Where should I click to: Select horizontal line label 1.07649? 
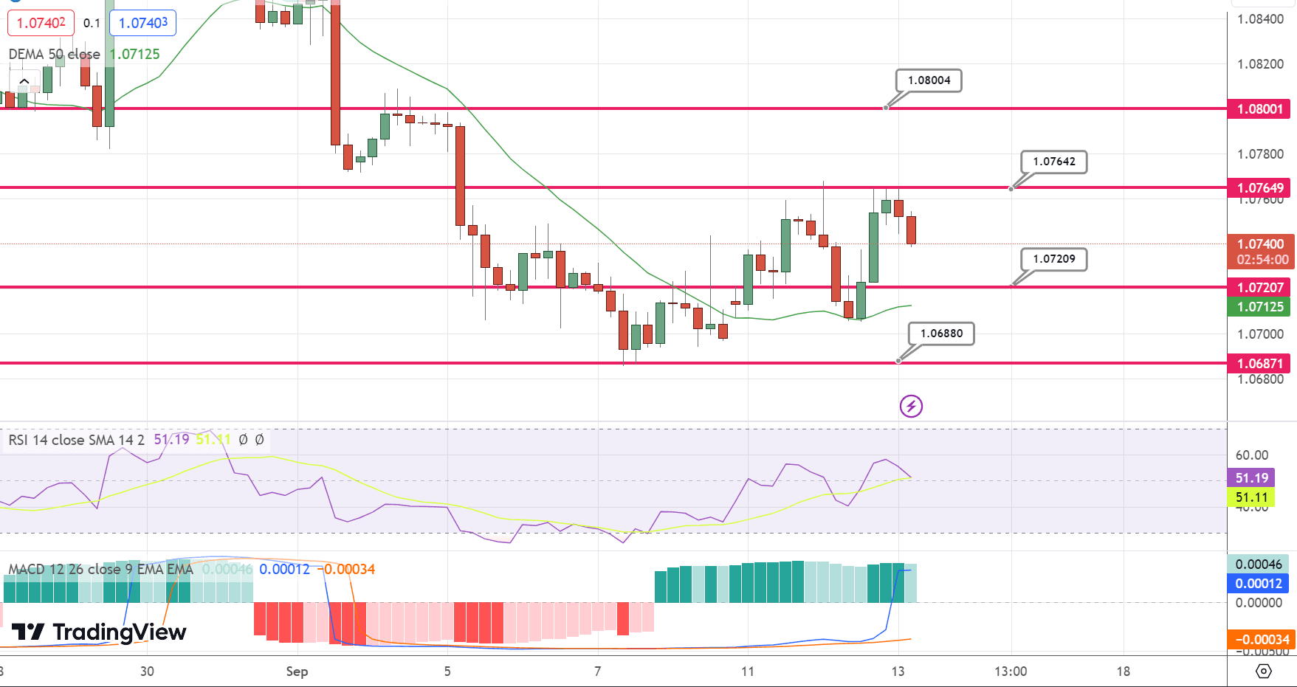(1259, 188)
